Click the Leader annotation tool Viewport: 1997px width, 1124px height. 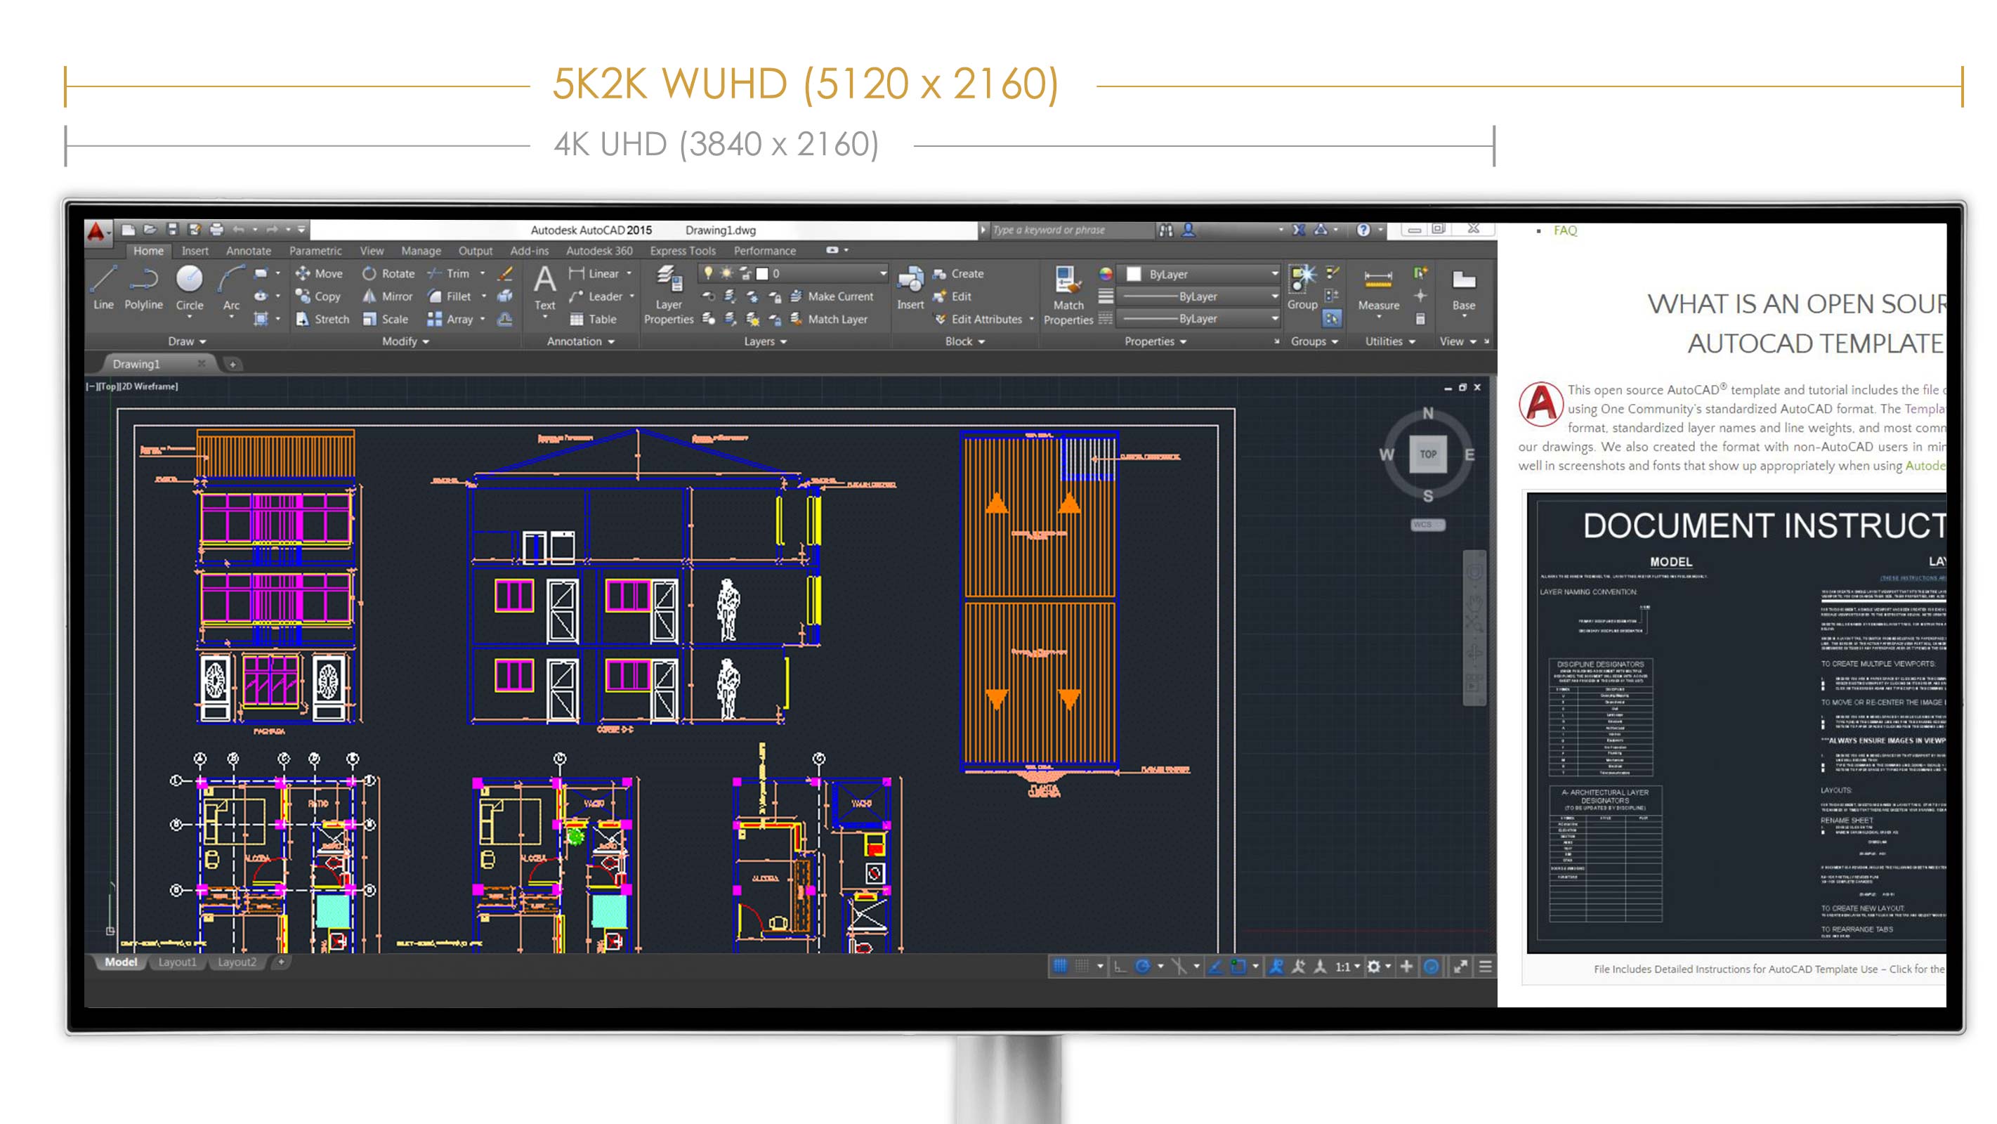point(596,296)
